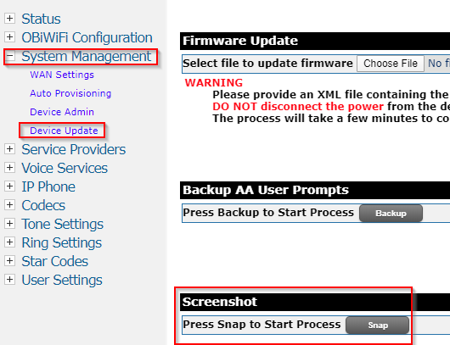Expand the Star Codes plus icon
This screenshot has width=450, height=345.
point(9,261)
